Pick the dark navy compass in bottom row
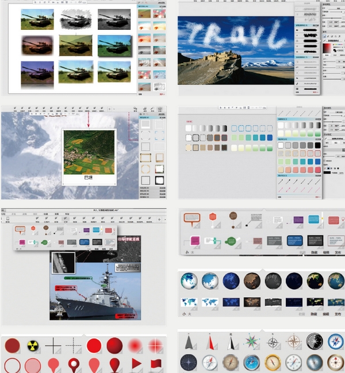The image size is (345, 373). click(x=189, y=363)
